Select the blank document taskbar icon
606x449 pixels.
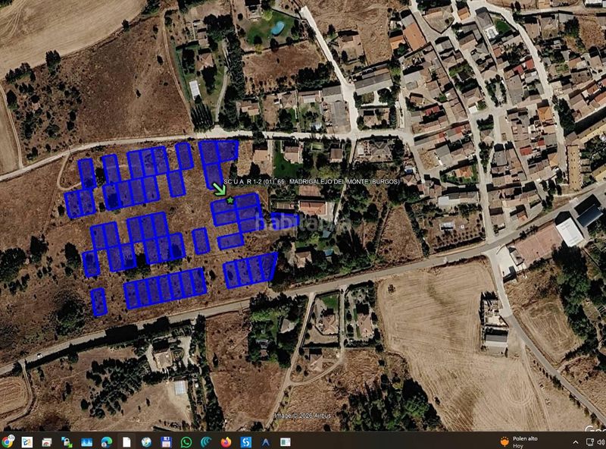pyautogui.click(x=127, y=442)
